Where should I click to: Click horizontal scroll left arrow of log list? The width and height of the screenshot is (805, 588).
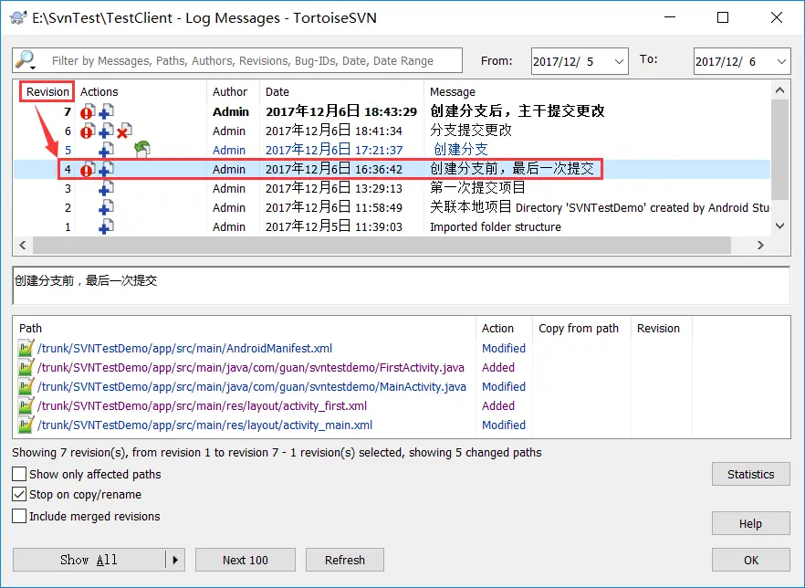coord(23,245)
